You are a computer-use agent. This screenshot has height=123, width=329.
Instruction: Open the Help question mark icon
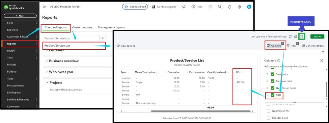point(193,7)
